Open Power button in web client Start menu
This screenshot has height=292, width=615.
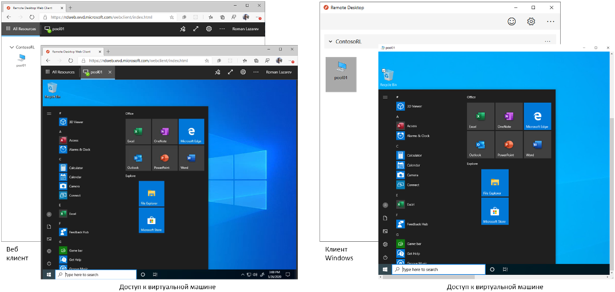pos(49,263)
